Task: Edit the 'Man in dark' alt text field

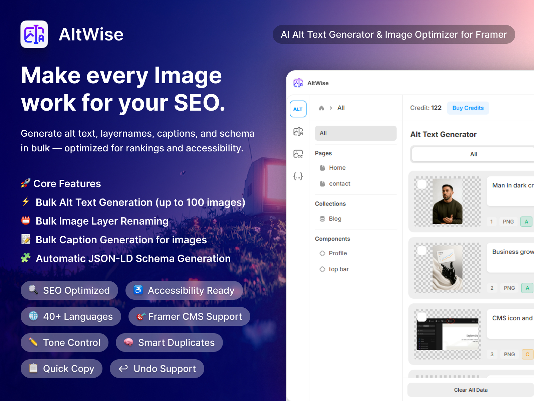Action: 510,191
